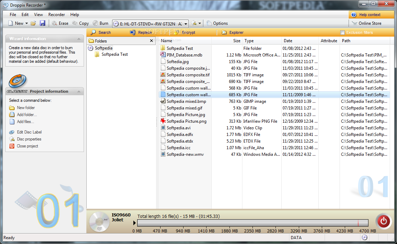Open Disc properties command

coord(25,139)
